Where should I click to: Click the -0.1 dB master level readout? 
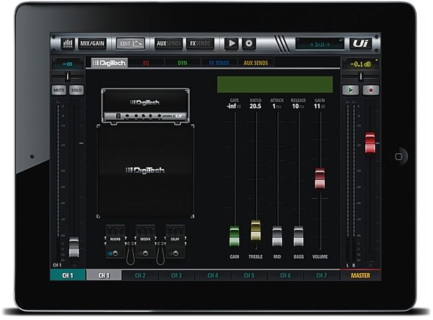(360, 64)
